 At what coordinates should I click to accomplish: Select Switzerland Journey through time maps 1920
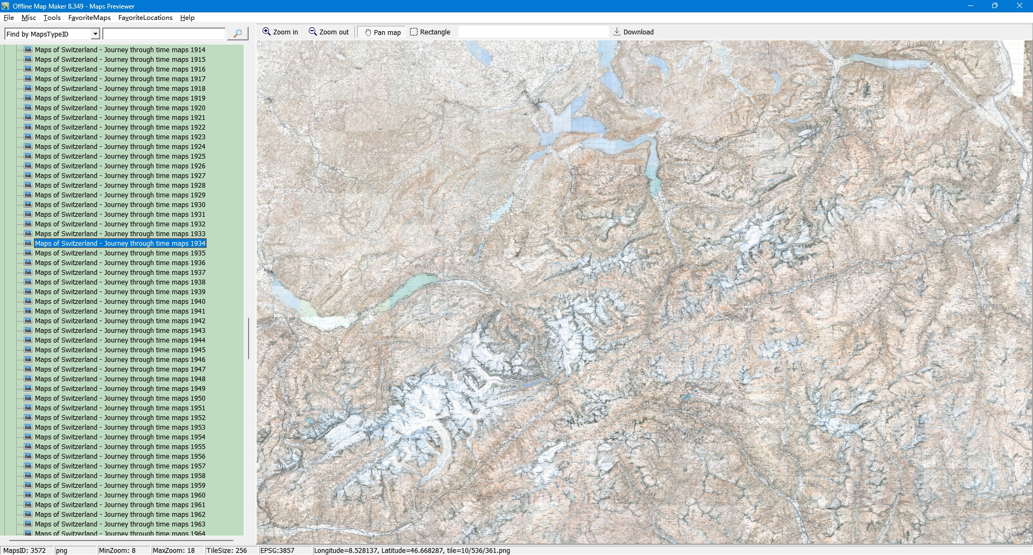120,108
